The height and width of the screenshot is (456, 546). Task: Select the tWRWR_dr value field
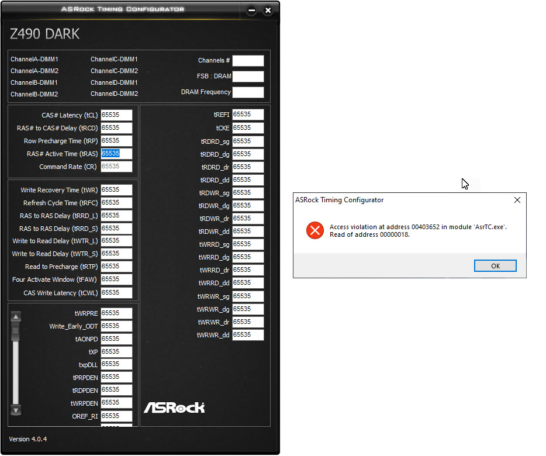[248, 322]
